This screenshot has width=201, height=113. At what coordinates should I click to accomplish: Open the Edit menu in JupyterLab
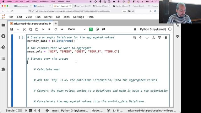tap(19, 17)
